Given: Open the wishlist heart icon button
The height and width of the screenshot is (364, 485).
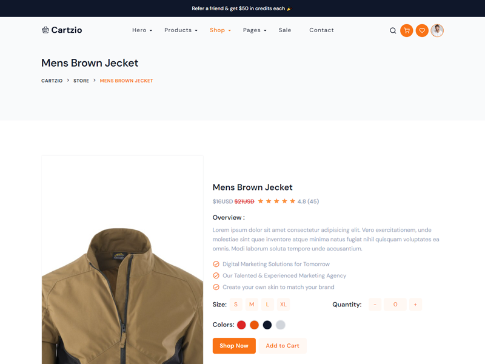Looking at the screenshot, I should click(422, 30).
